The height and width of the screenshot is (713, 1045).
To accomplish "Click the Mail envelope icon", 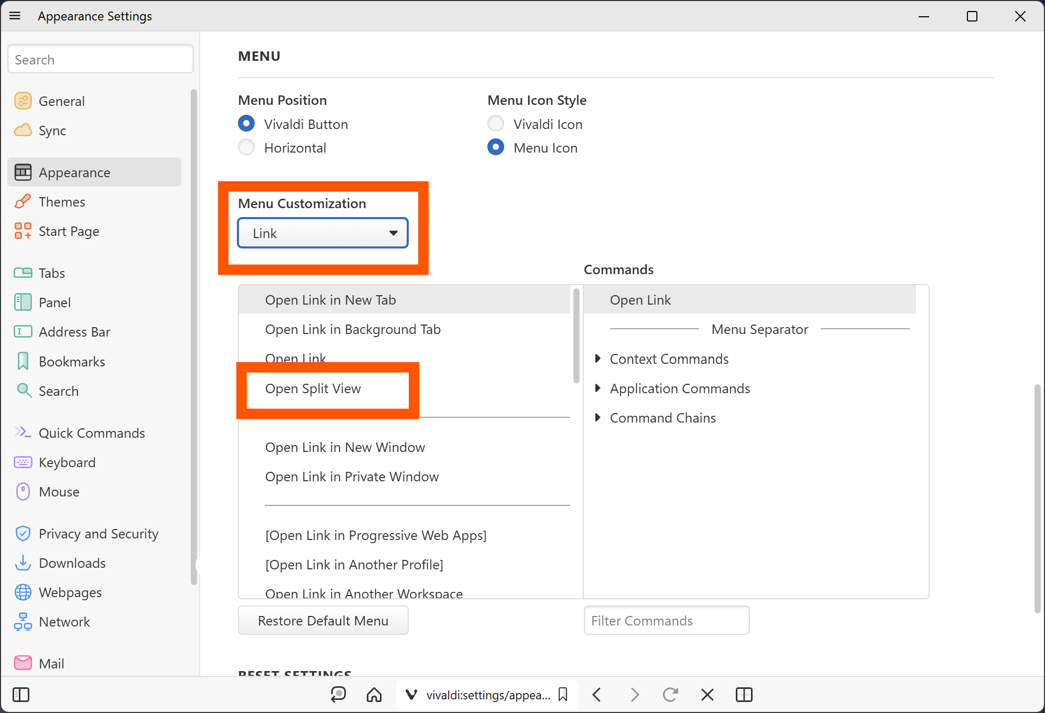I will [23, 663].
